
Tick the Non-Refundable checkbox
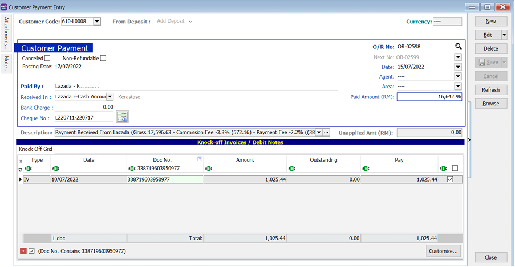coord(103,58)
